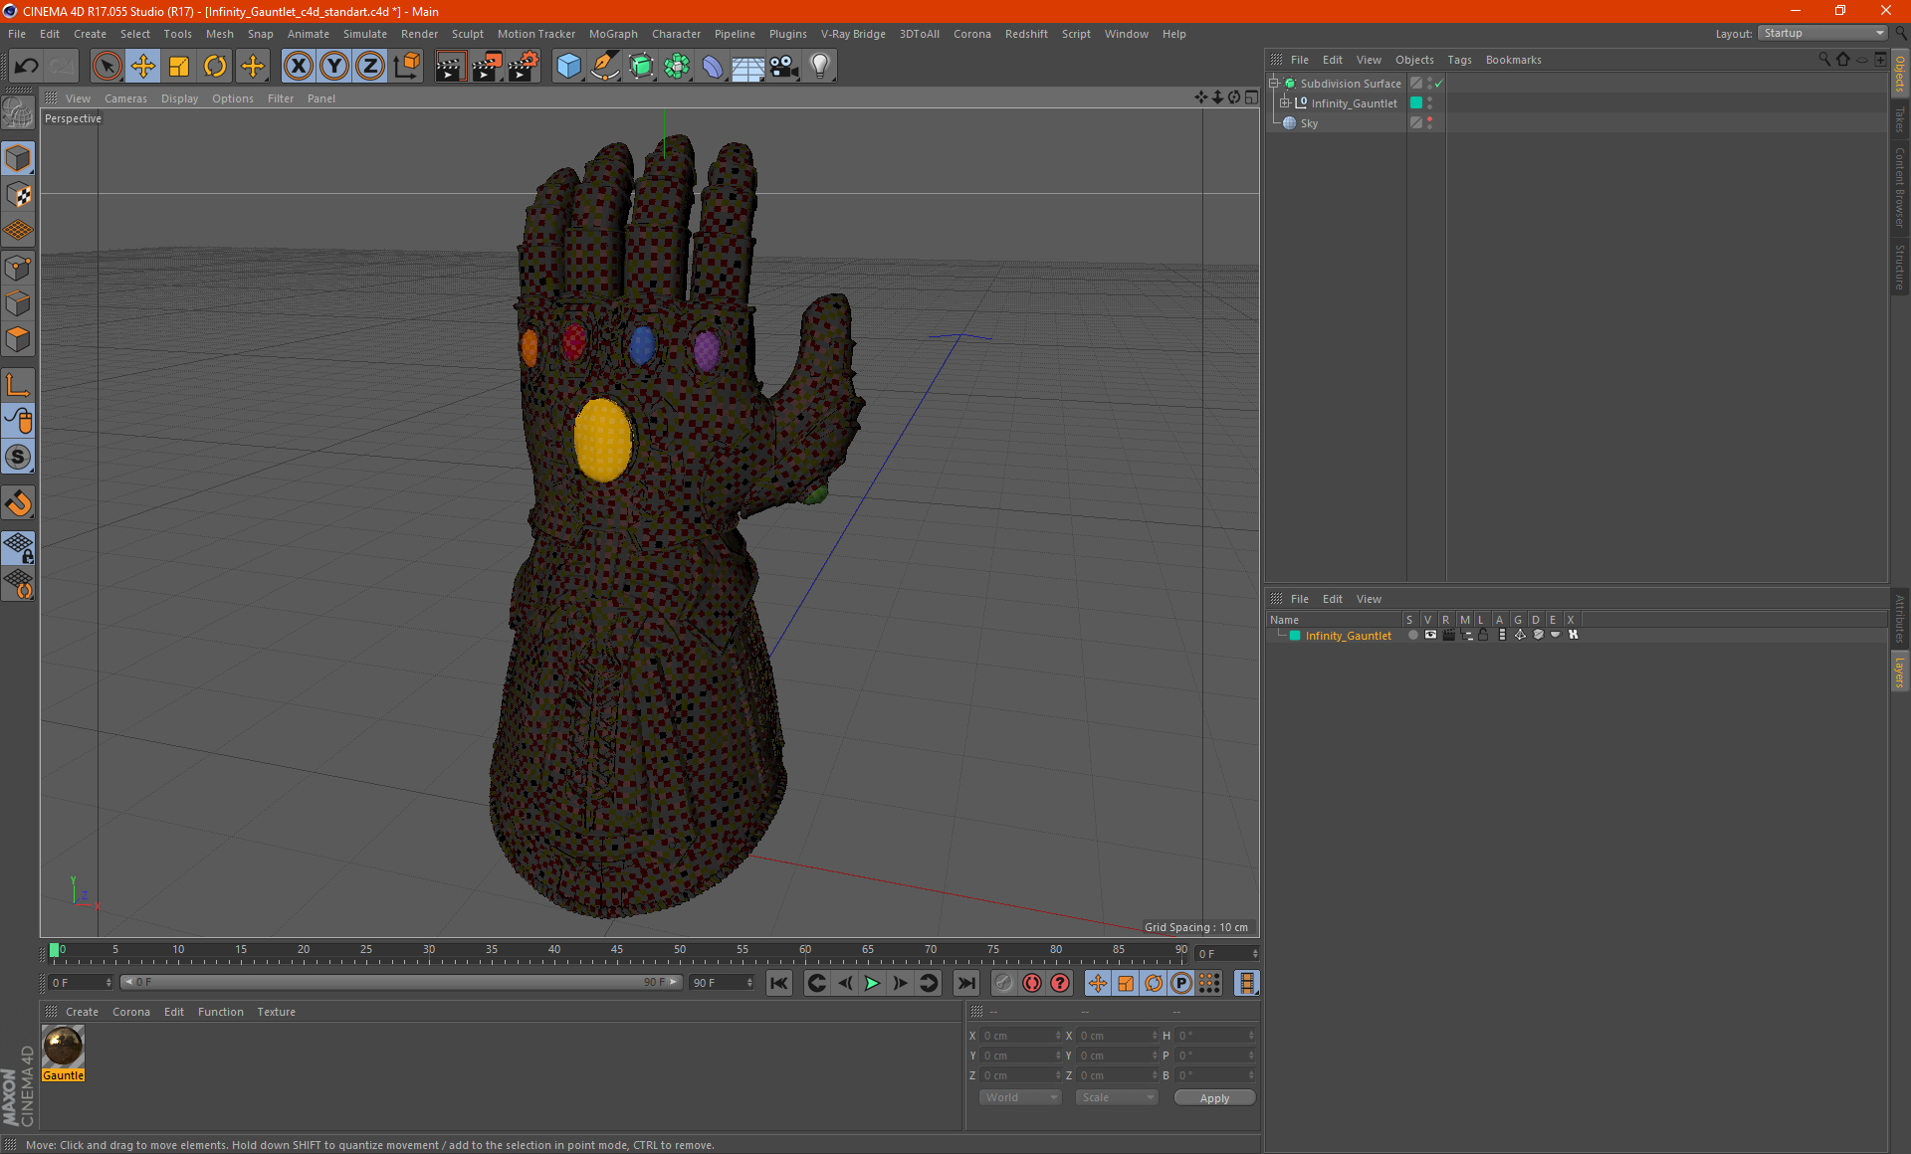Open the Content Browser side tab
The width and height of the screenshot is (1911, 1154).
coord(1899,187)
